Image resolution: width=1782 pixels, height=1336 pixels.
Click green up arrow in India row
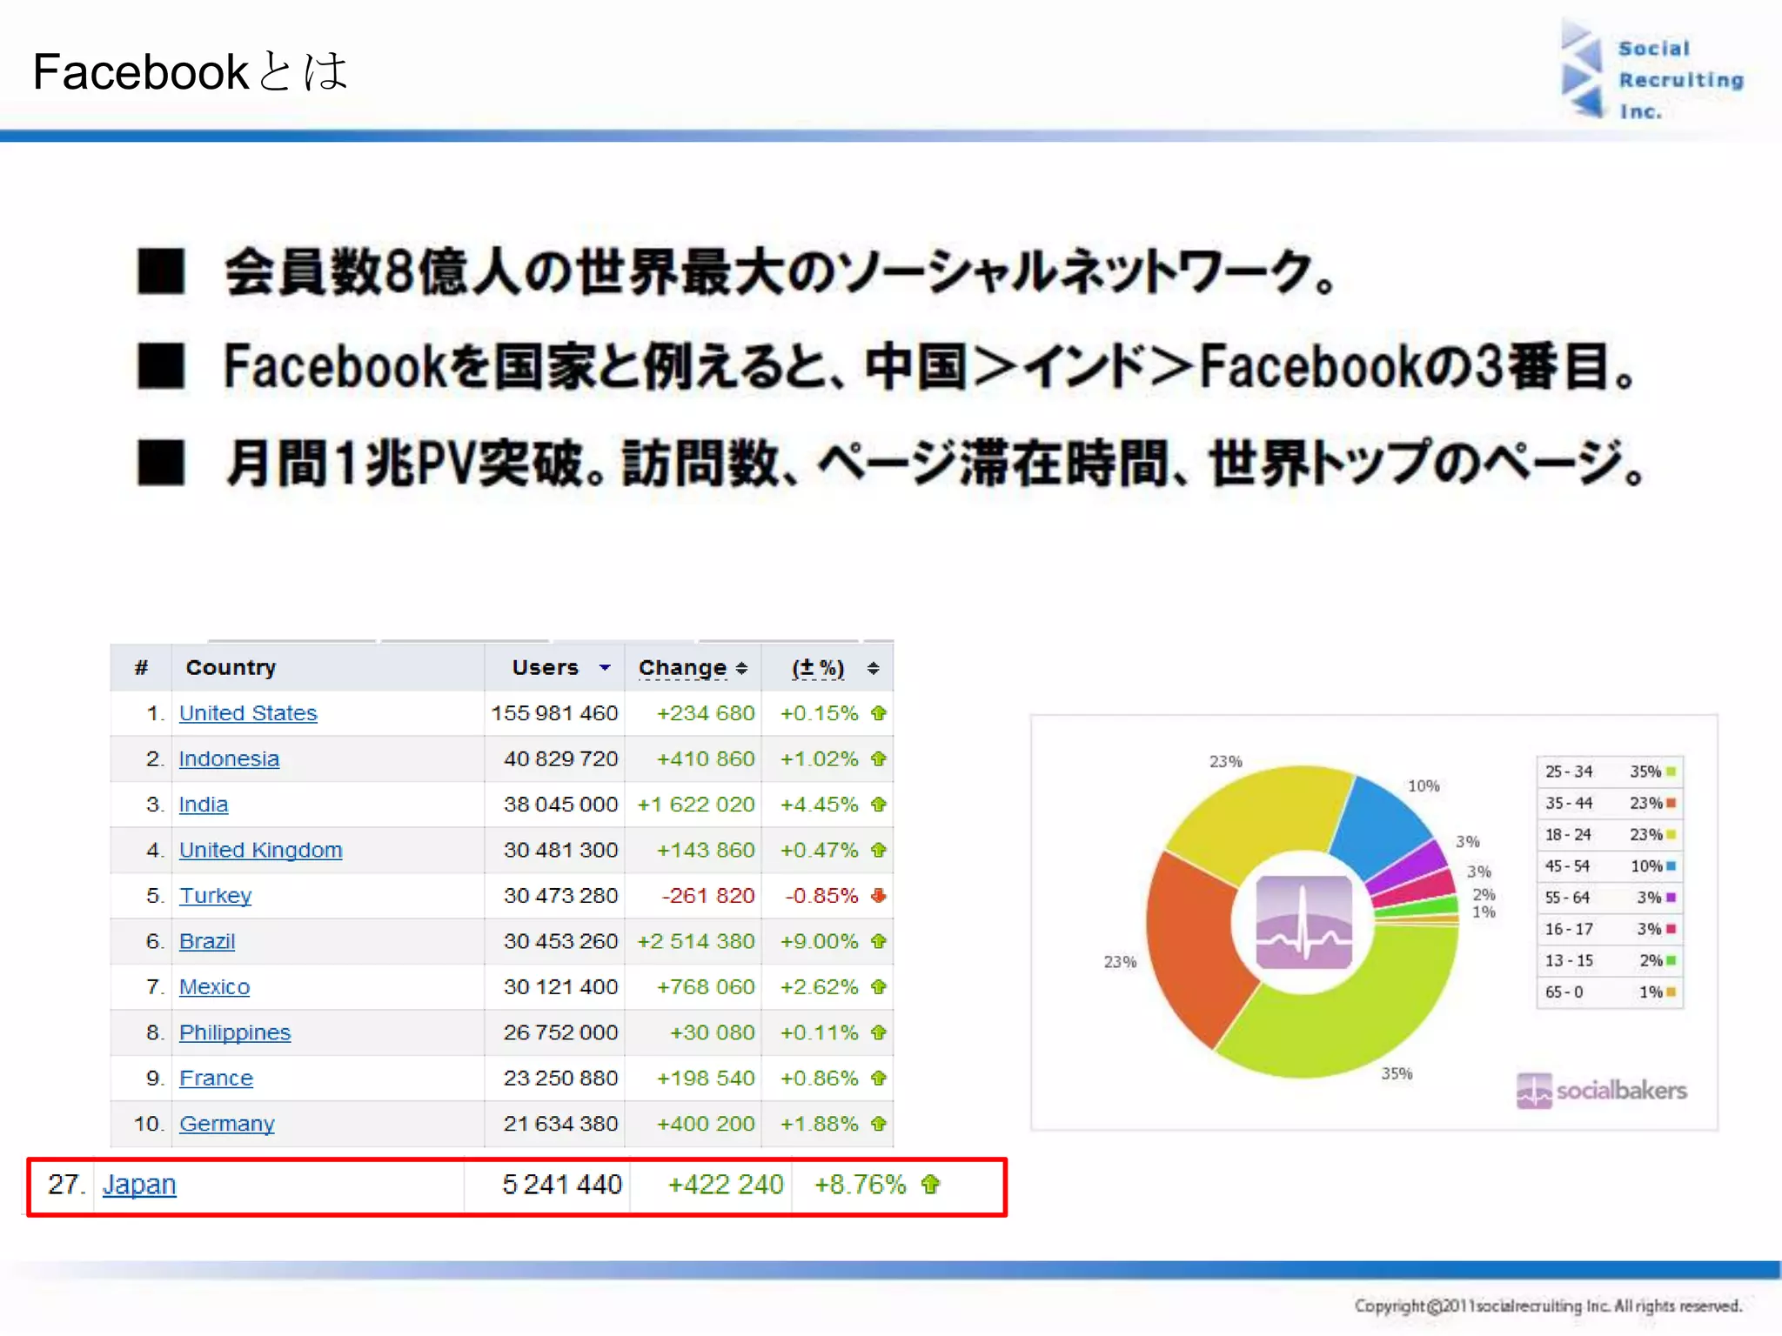tap(879, 805)
